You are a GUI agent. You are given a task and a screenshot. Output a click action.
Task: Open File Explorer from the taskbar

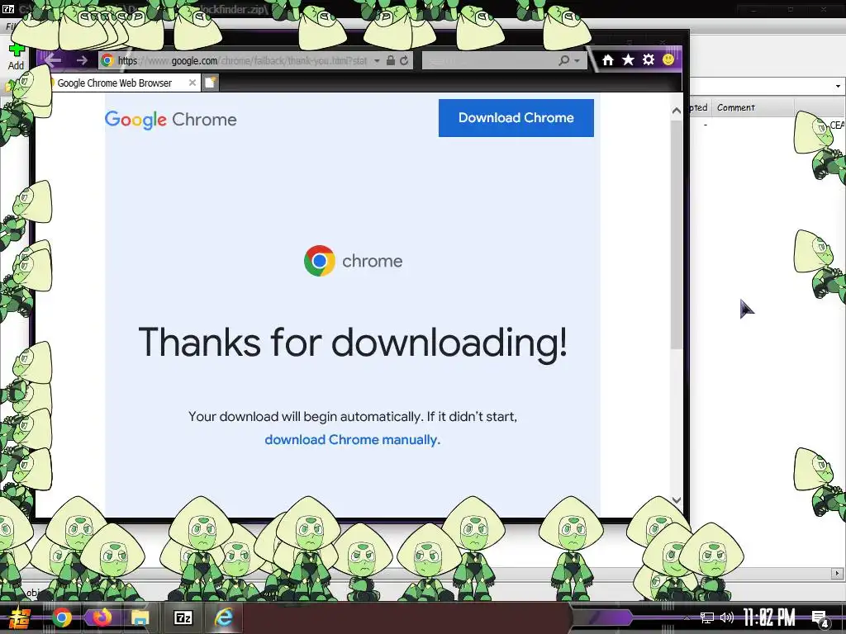[140, 617]
